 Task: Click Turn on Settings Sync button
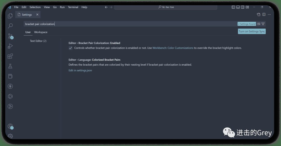[252, 31]
